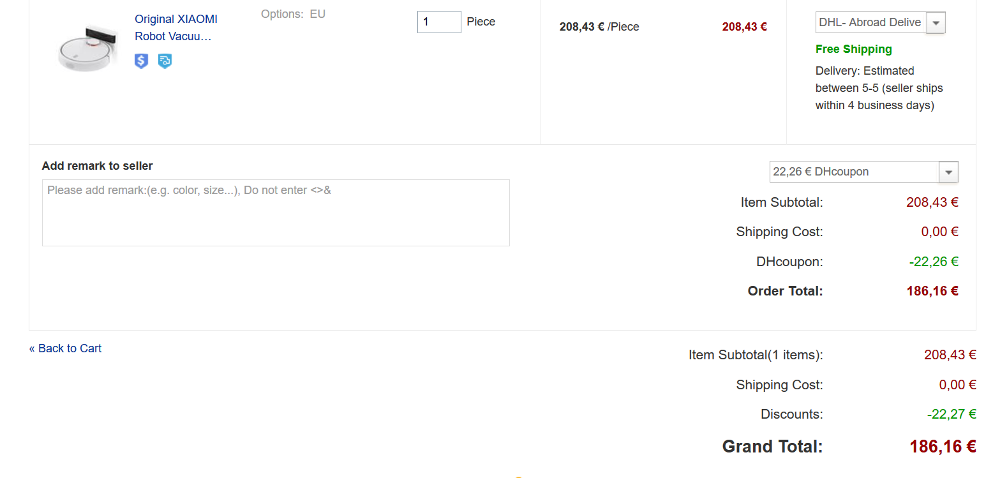
Task: Go back via the Back to Cart link
Action: tap(65, 348)
